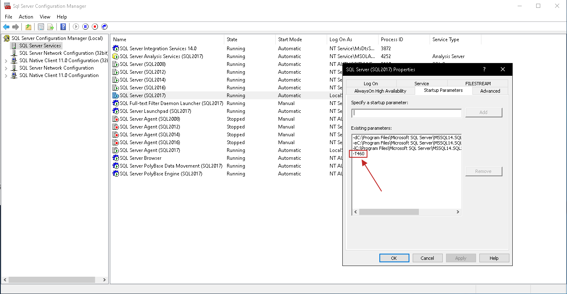Click the blue Help question-mark icon

[63, 27]
